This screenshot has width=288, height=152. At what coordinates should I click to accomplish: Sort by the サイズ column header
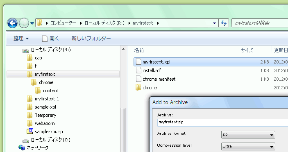pos(247,50)
